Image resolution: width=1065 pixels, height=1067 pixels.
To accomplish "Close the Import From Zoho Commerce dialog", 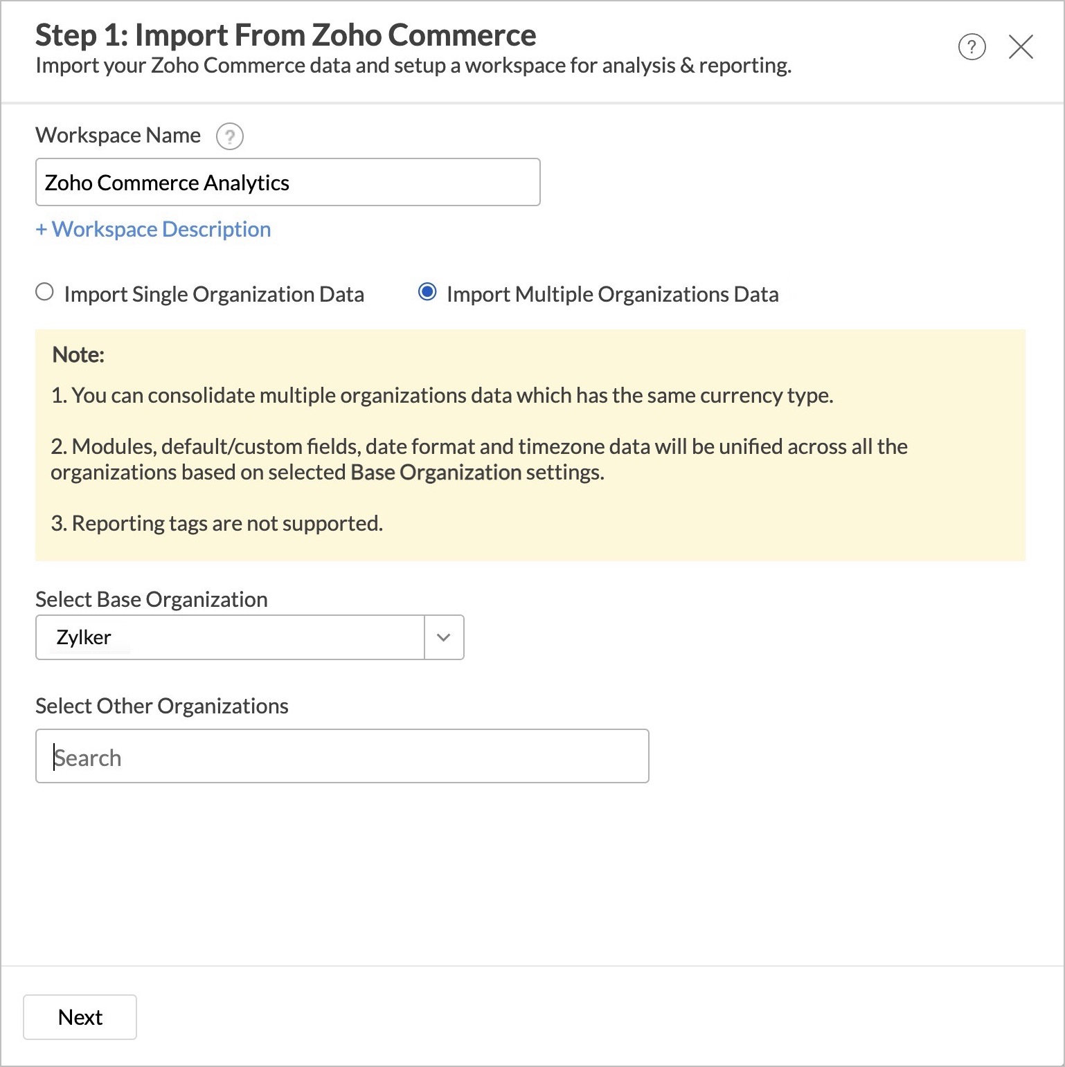I will pyautogui.click(x=1021, y=47).
